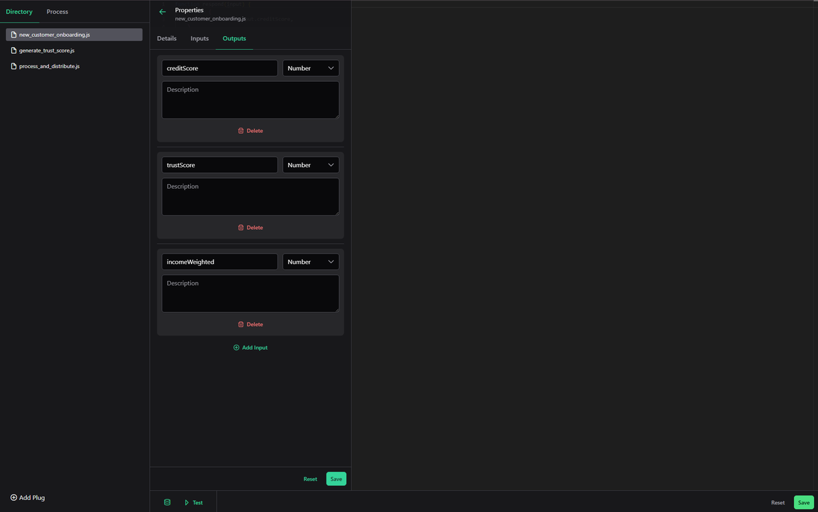Image resolution: width=818 pixels, height=512 pixels.
Task: Click the Properties heading
Action: [x=190, y=10]
